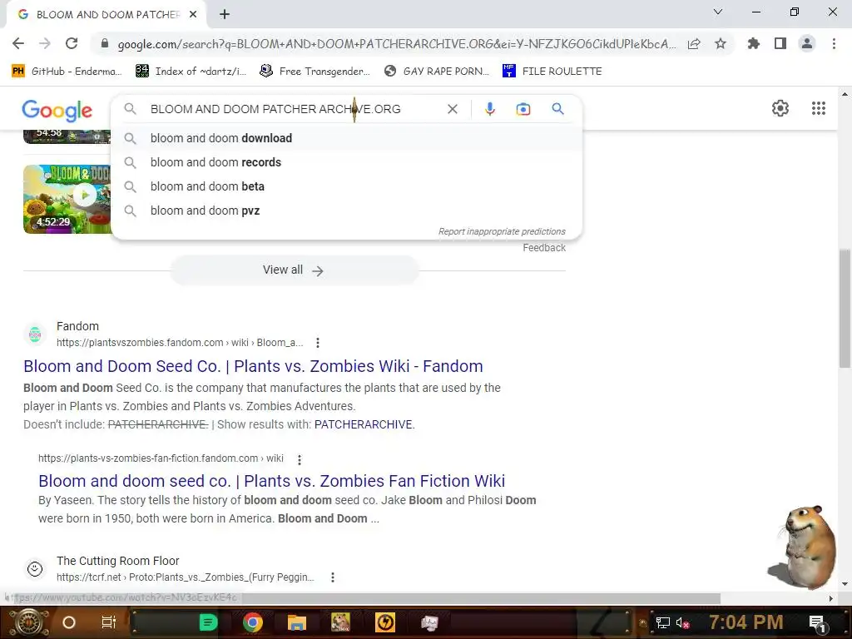View site information lock icon
This screenshot has width=852, height=639.
click(105, 43)
